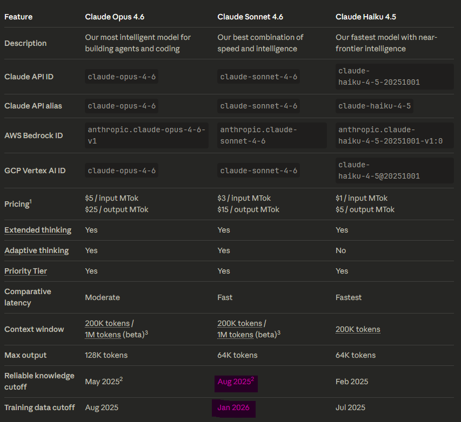This screenshot has width=461, height=422.
Task: Click the highlighted Aug 2025 knowledge cutoff
Action: coord(236,381)
